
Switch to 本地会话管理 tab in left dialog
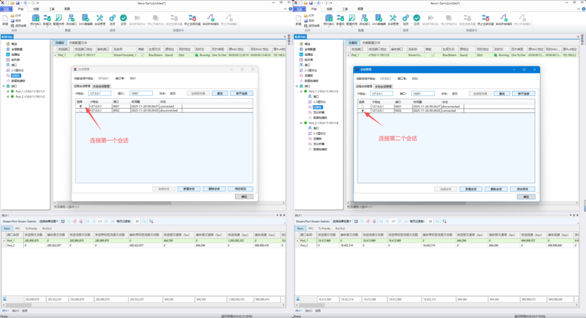[101, 86]
